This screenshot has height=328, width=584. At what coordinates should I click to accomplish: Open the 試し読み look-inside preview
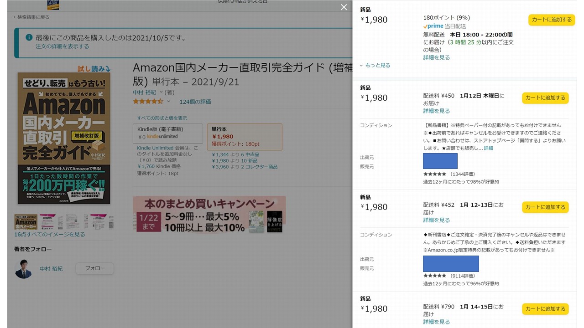(94, 69)
